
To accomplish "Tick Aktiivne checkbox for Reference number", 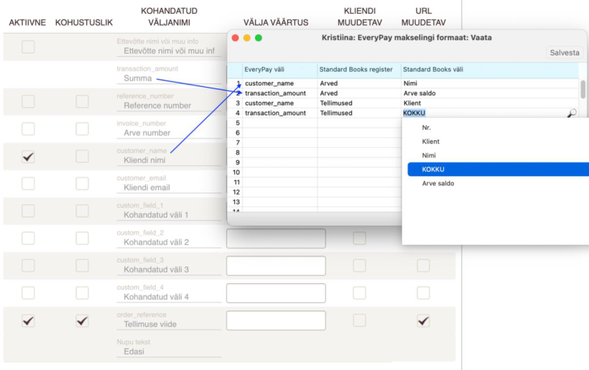I will click(x=28, y=101).
